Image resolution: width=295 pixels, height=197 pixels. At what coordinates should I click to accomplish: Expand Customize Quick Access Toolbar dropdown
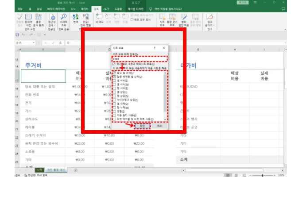45,35
